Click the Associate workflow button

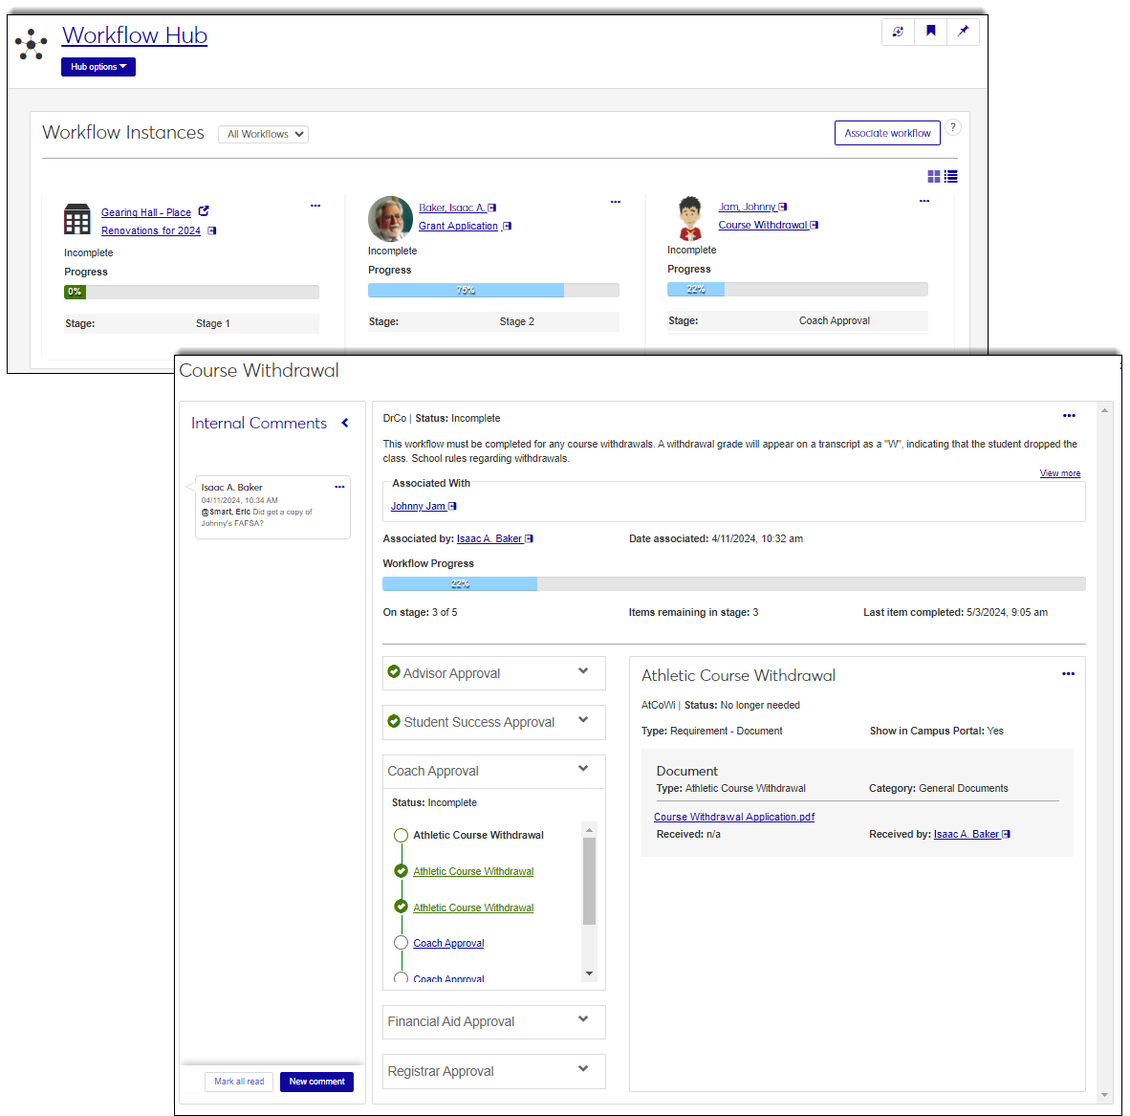887,133
